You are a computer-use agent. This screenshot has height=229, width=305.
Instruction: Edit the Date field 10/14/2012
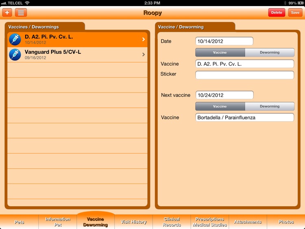[224, 41]
